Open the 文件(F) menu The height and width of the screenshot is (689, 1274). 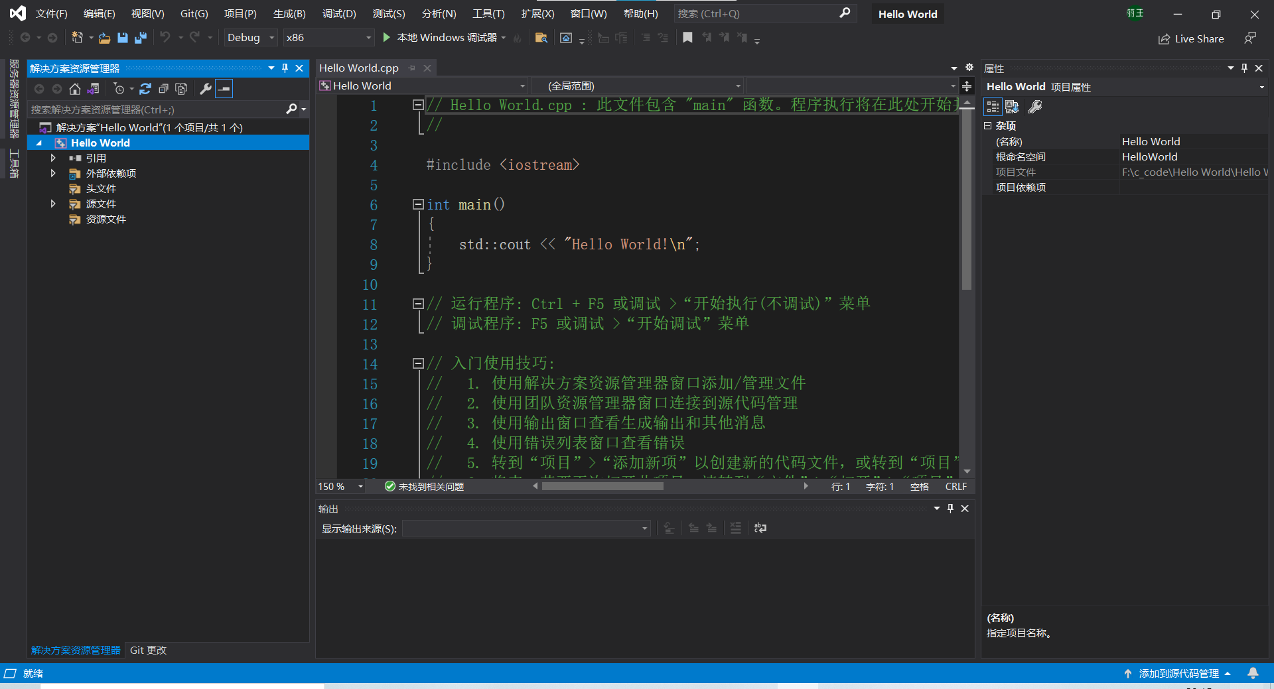click(51, 13)
